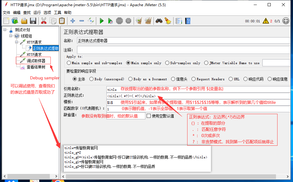Viewport: 293px width, 182px height.
Task: Click the Cut scissors icon
Action: pyautogui.click(x=44, y=21)
